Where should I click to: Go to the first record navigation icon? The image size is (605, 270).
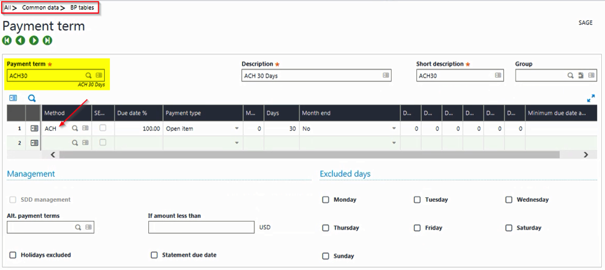pyautogui.click(x=7, y=40)
